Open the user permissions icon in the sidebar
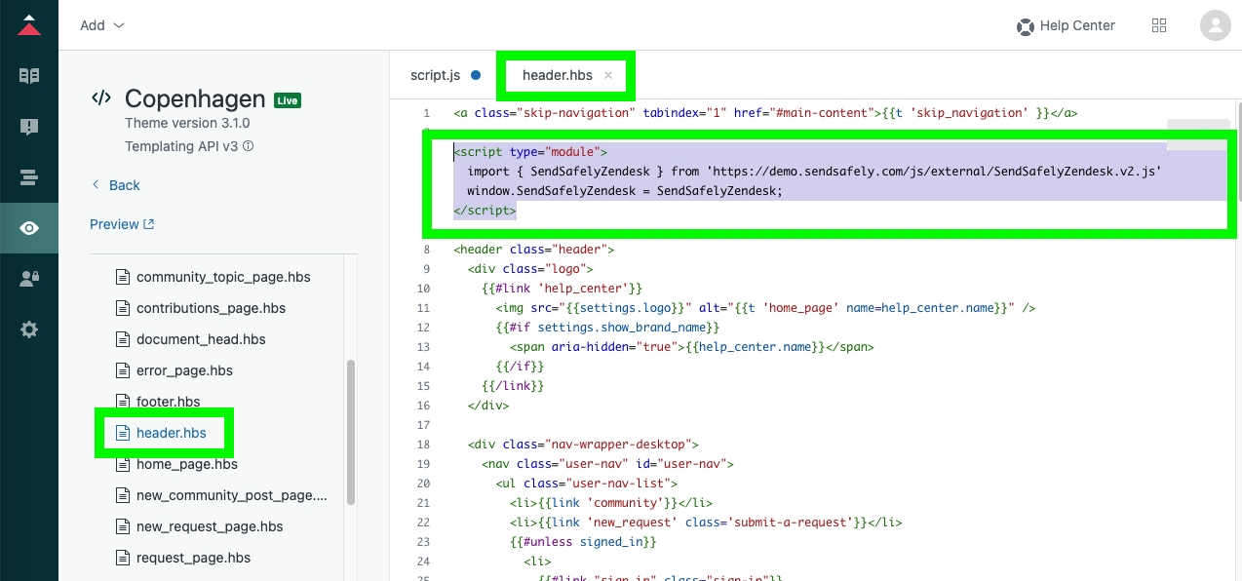Screen dimensions: 1242x581 pyautogui.click(x=29, y=279)
